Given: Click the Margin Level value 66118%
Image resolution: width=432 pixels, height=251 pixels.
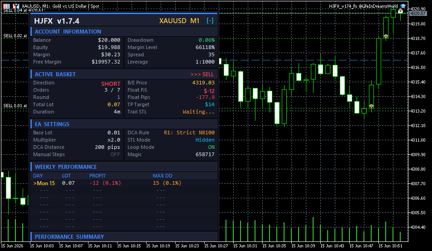Looking at the screenshot, I should [x=205, y=47].
